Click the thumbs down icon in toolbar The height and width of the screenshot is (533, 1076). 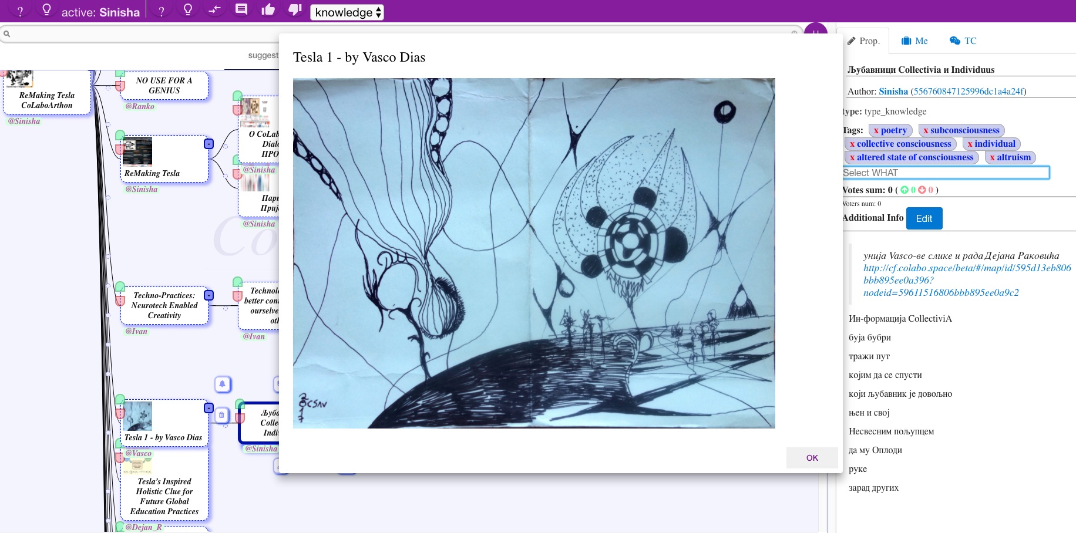pyautogui.click(x=295, y=10)
